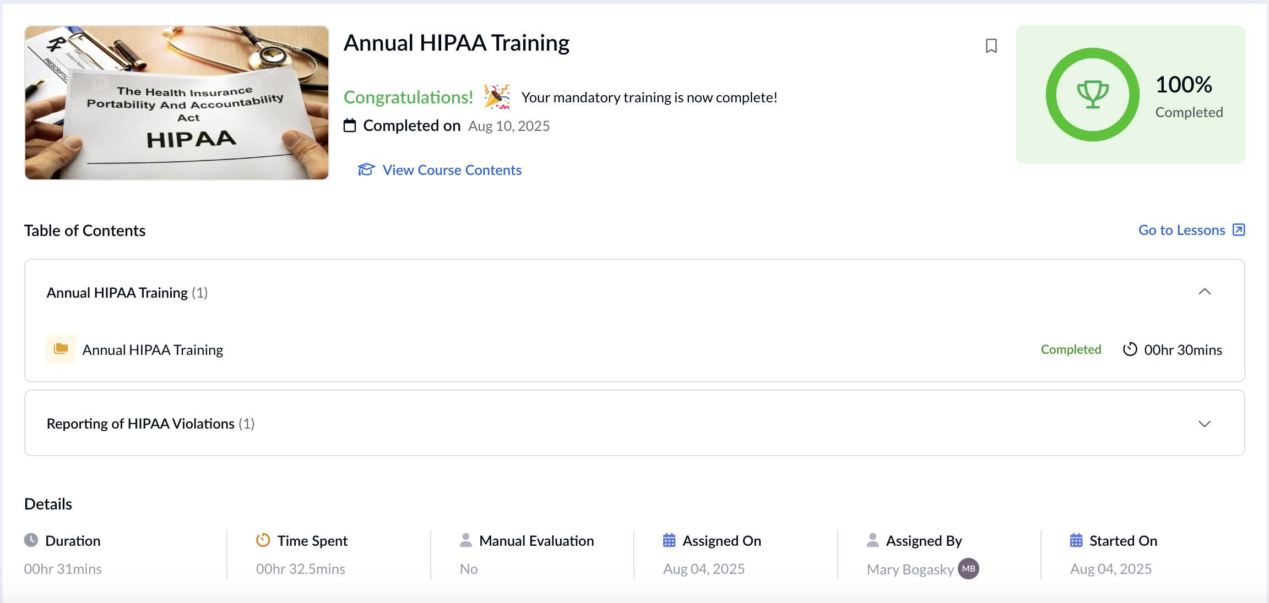Click the bookmark icon to save the course
Screen dimensions: 1269x603
(x=991, y=46)
